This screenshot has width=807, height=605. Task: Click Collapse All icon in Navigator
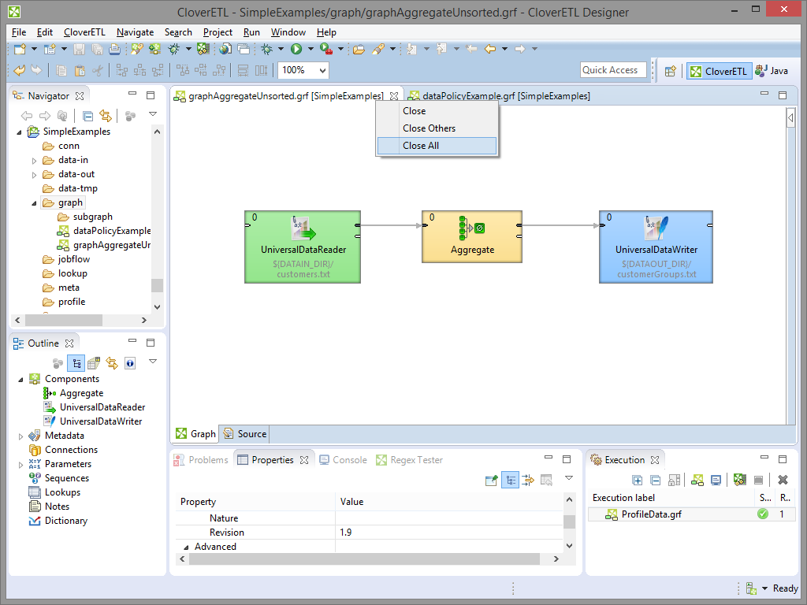tap(88, 116)
